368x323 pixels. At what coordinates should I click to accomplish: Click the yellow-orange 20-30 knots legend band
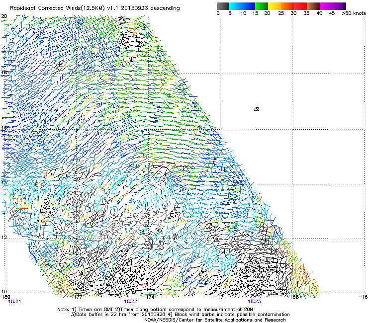(x=281, y=6)
